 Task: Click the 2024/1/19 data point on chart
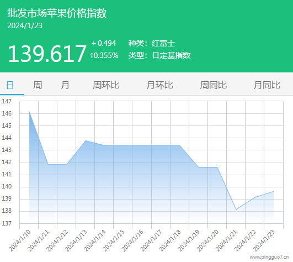(x=199, y=167)
